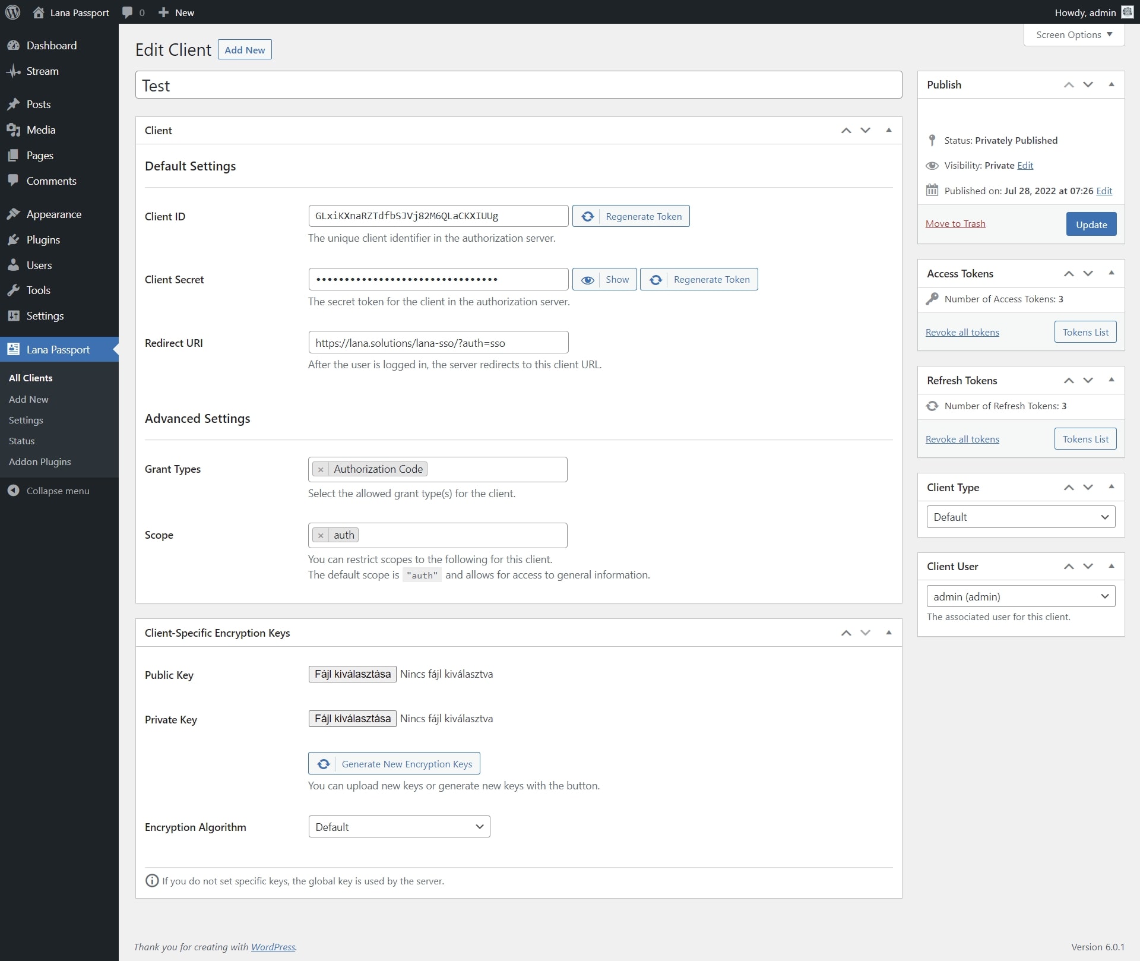Screen dimensions: 1140x961
Task: Click the WordPress logo in the admin bar
Action: pos(12,12)
